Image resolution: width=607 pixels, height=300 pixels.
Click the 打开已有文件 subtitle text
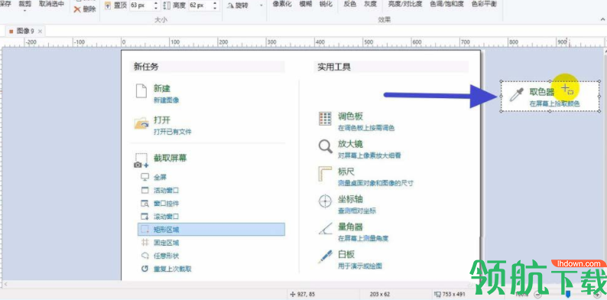172,132
